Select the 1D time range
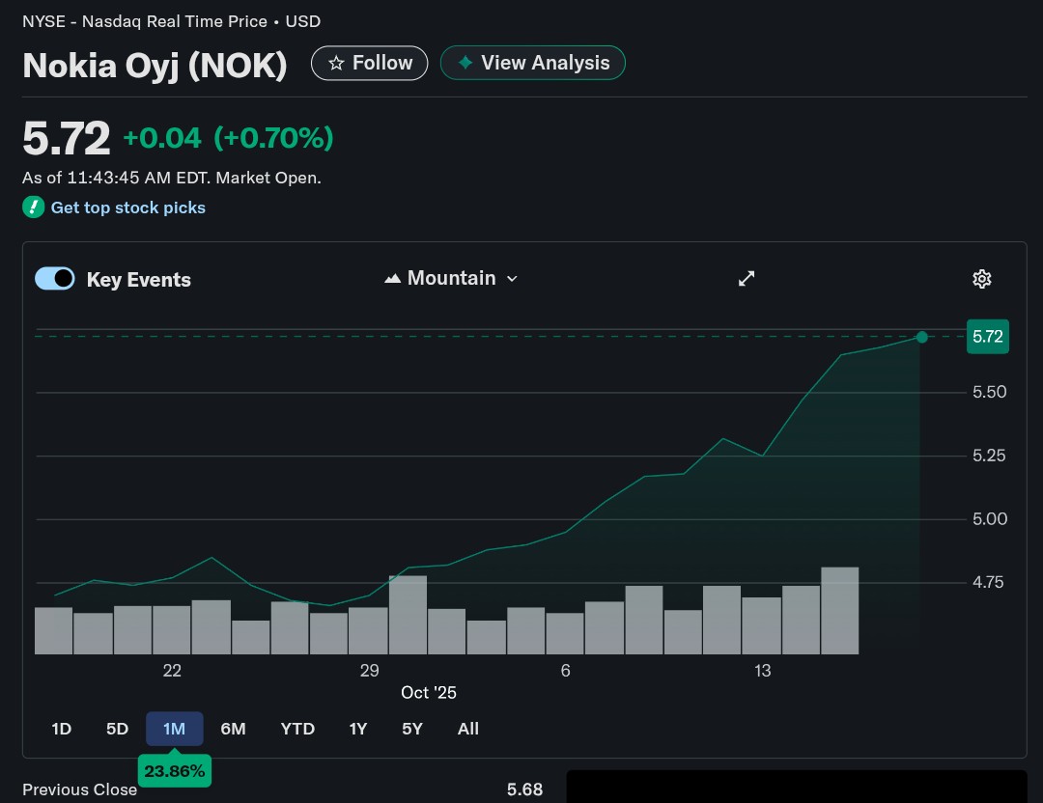1043x803 pixels. click(x=61, y=730)
